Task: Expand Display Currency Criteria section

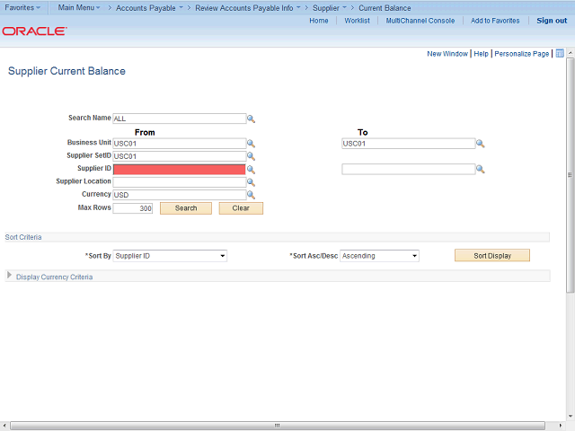Action: pyautogui.click(x=10, y=277)
